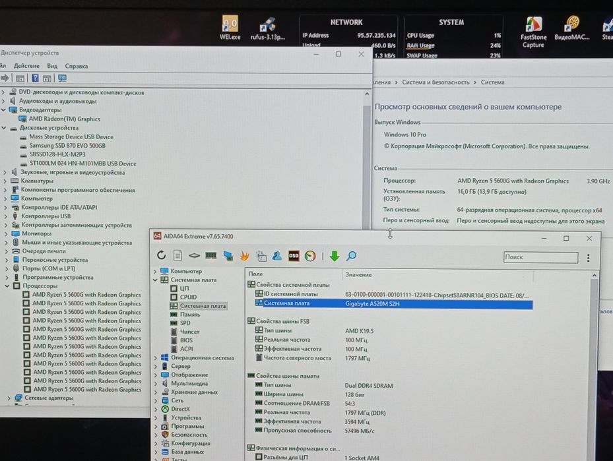Click the green download arrow in AIDA64
613x461 pixels.
335,257
